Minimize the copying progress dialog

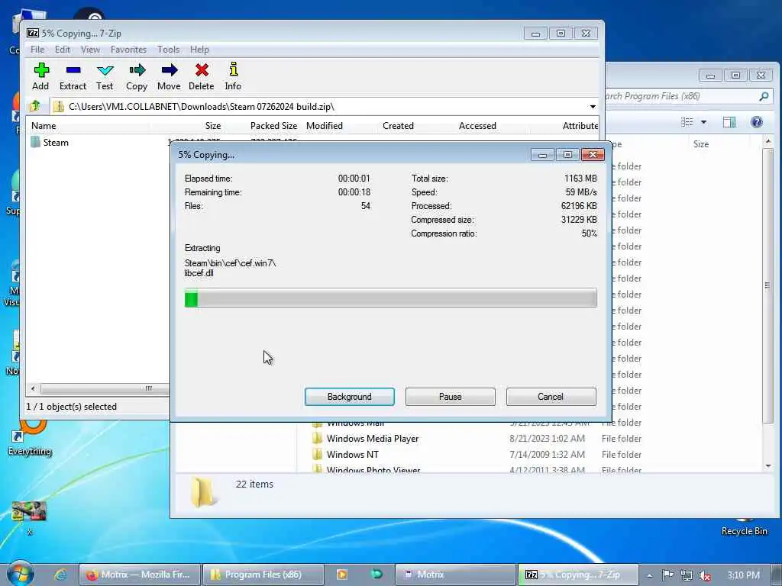pos(542,155)
